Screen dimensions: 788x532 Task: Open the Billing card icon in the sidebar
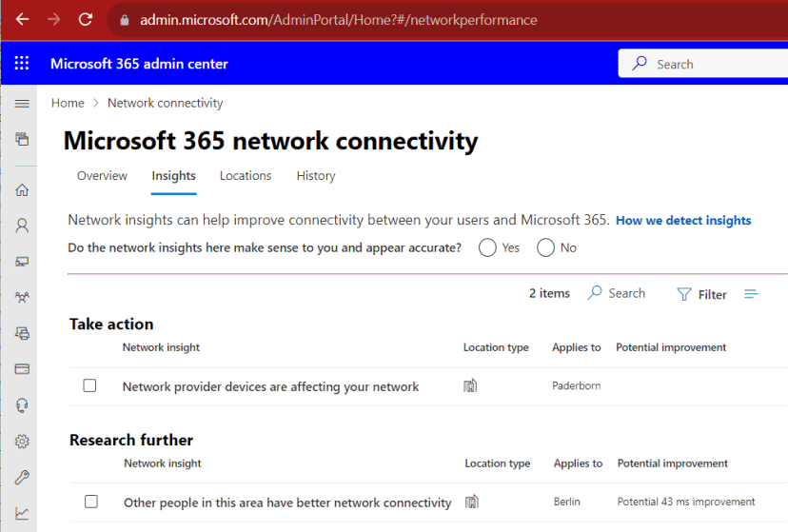point(22,369)
